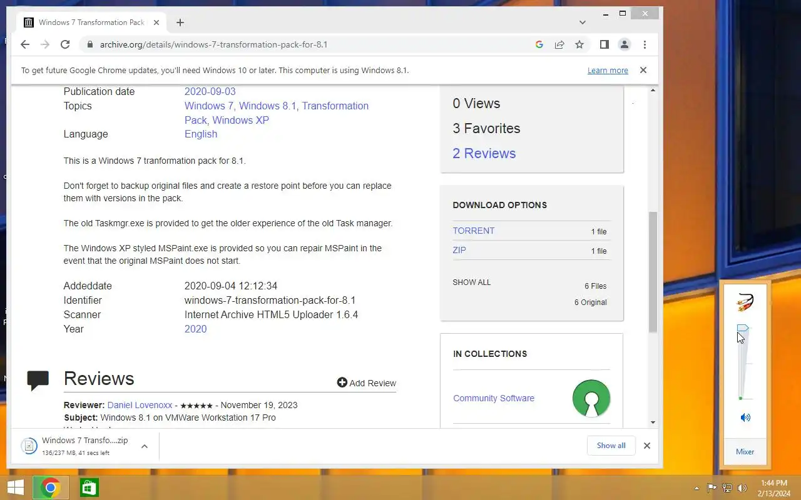Mute speakers in the volume popup
Viewport: 801px width, 500px height.
[745, 417]
